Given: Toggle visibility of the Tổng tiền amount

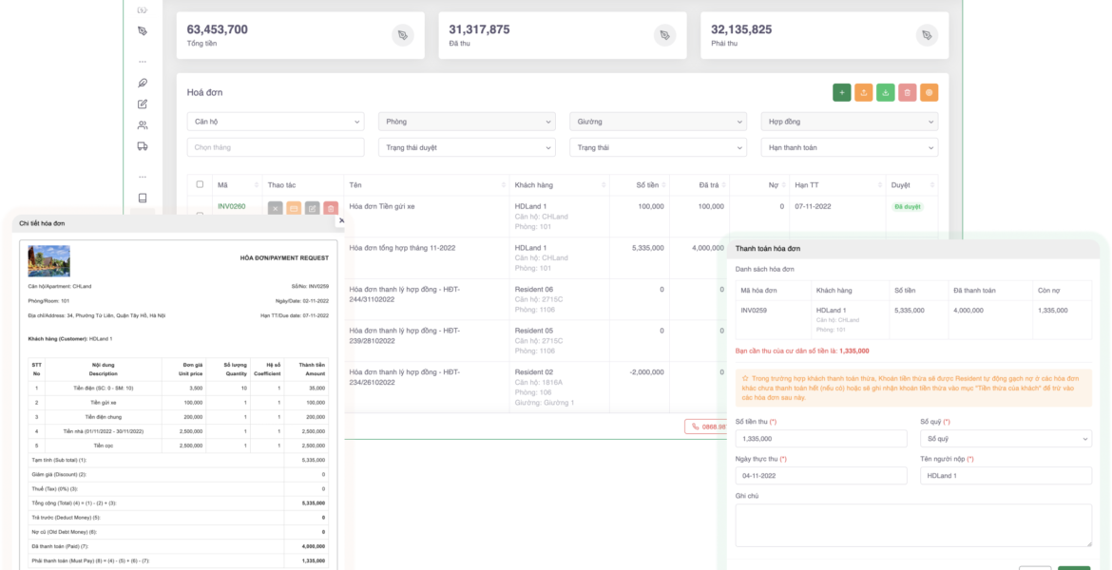Looking at the screenshot, I should click(x=402, y=35).
